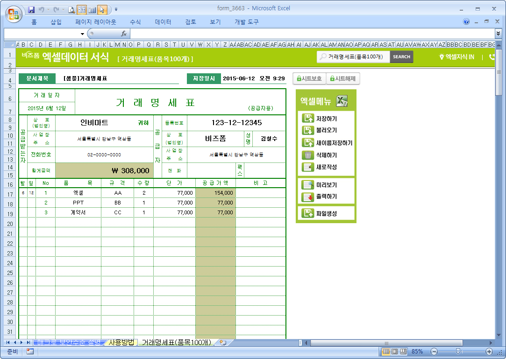Click the 미리보기 preview icon
This screenshot has width=506, height=359.
(307, 185)
